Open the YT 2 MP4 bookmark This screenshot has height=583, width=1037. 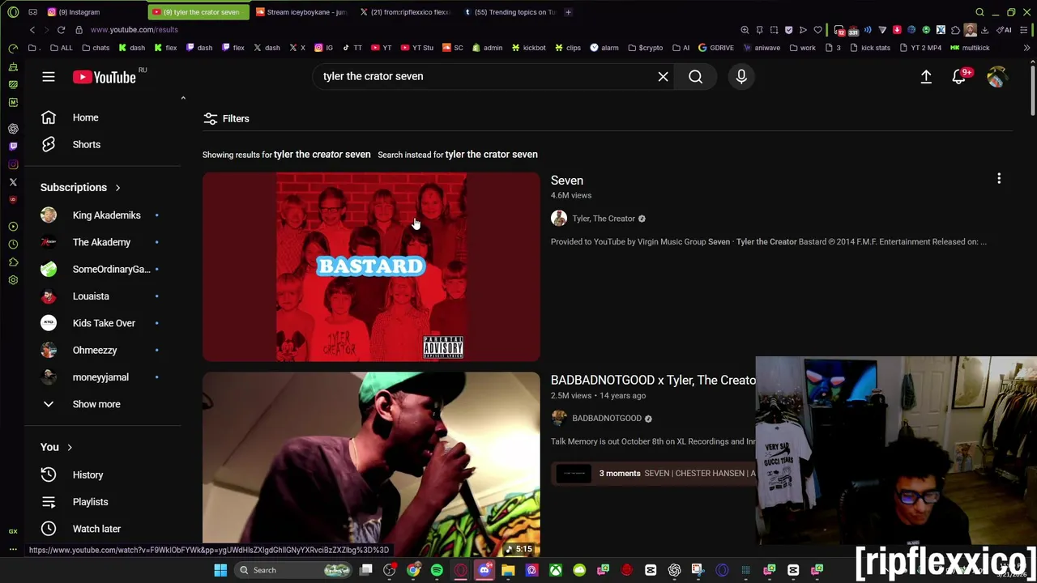tap(920, 48)
